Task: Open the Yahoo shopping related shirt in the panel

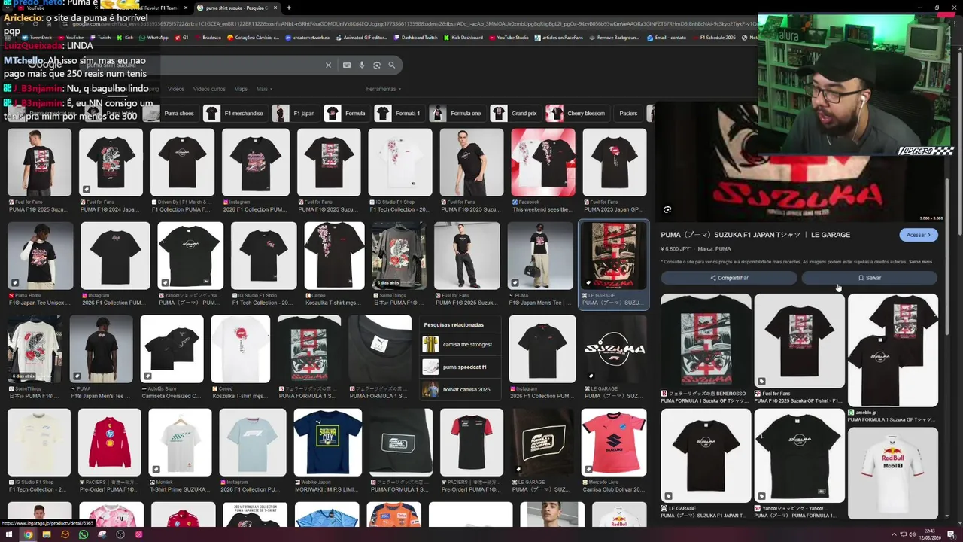Action: click(x=800, y=455)
